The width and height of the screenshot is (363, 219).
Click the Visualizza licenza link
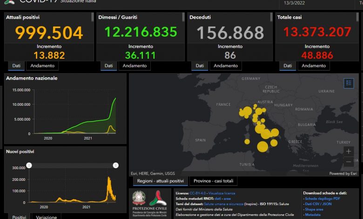tap(222, 193)
